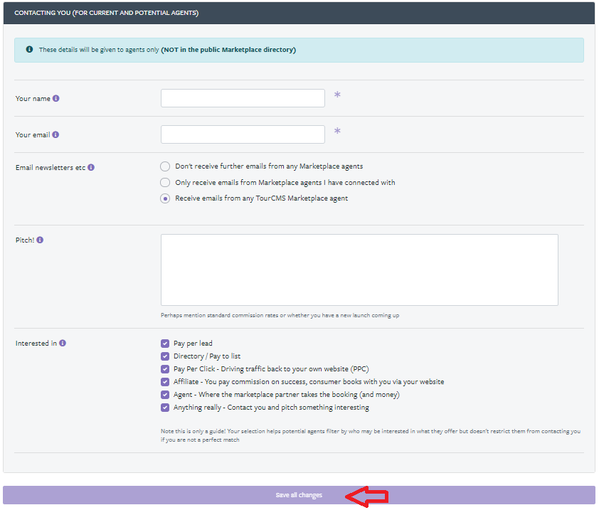This screenshot has height=510, width=599.
Task: Toggle the Pay Per Click (PPC) checkbox
Action: 165,369
